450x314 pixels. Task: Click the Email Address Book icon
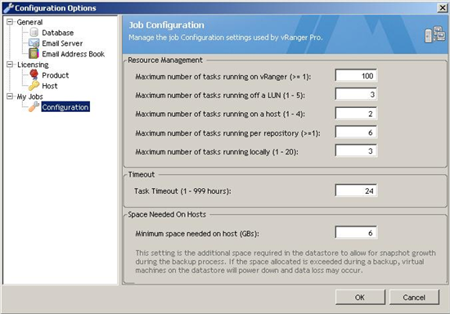(34, 54)
